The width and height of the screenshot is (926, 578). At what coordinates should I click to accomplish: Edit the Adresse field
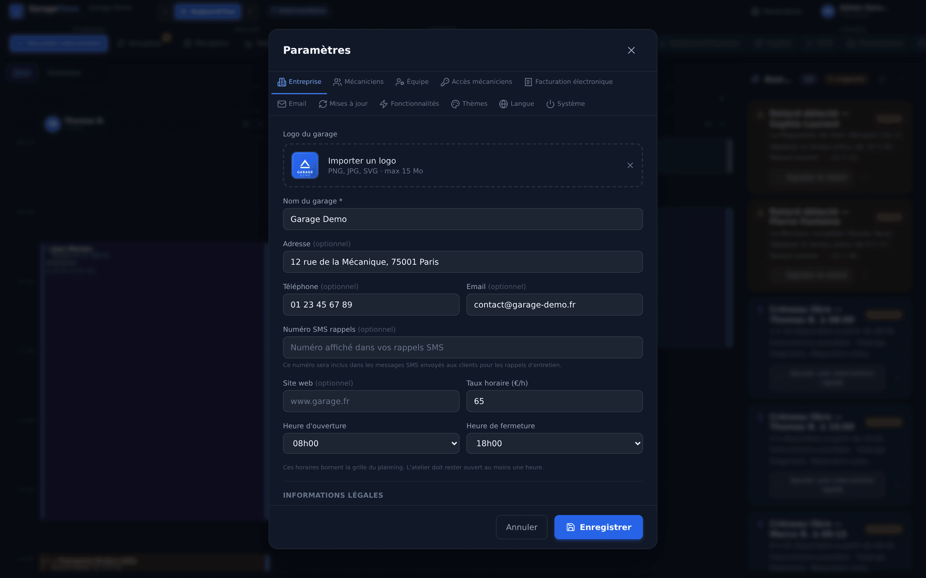point(463,262)
